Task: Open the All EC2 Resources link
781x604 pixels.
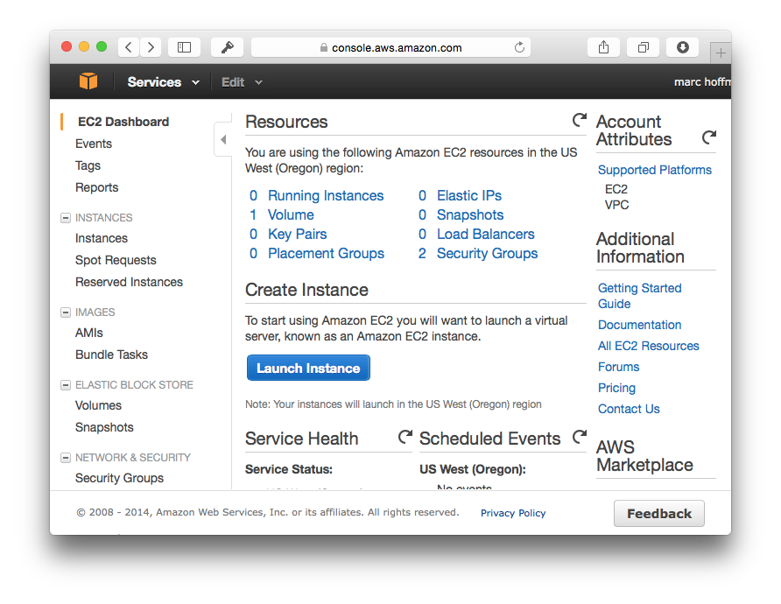Action: coord(649,346)
